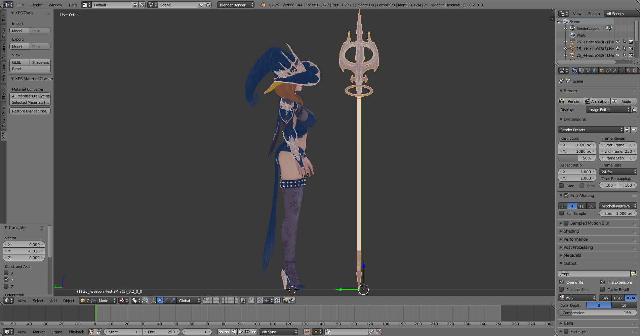Open the Global orientation dropdown
This screenshot has height=336, width=640.
point(189,300)
